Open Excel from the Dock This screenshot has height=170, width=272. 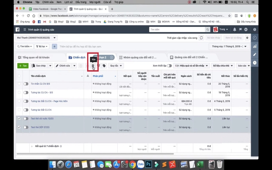pyautogui.click(x=200, y=164)
